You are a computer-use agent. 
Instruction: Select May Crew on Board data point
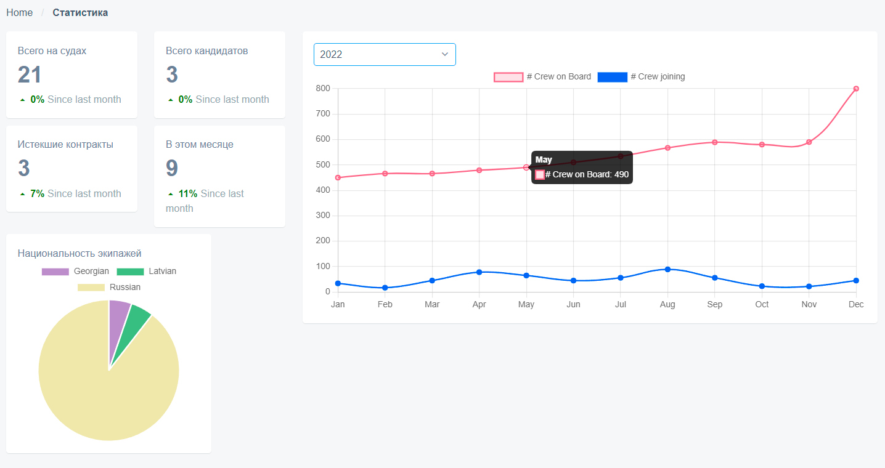coord(526,167)
